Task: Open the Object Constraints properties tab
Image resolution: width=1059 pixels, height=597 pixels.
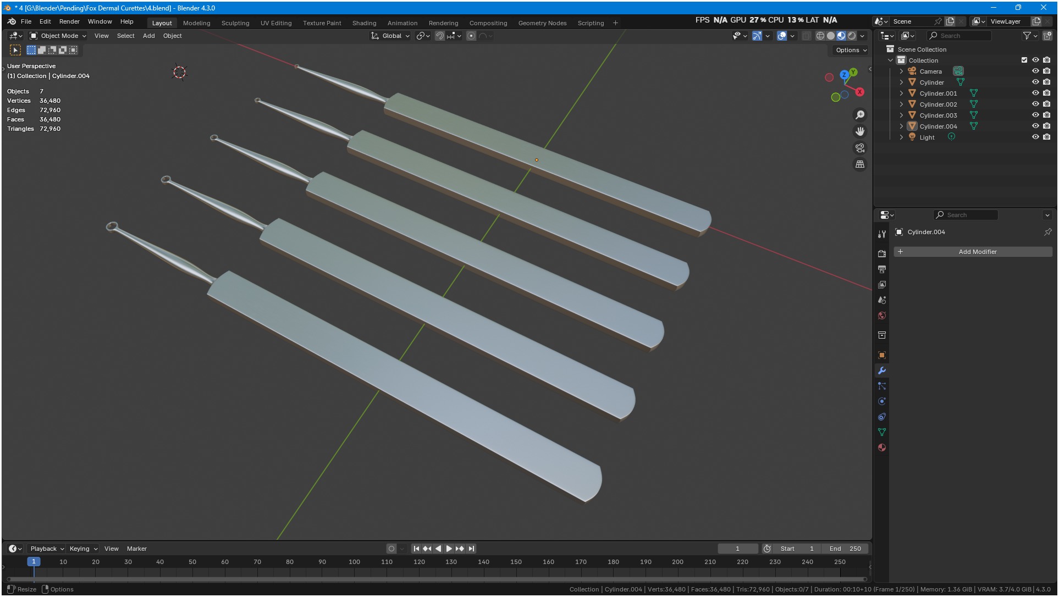Action: 882,417
